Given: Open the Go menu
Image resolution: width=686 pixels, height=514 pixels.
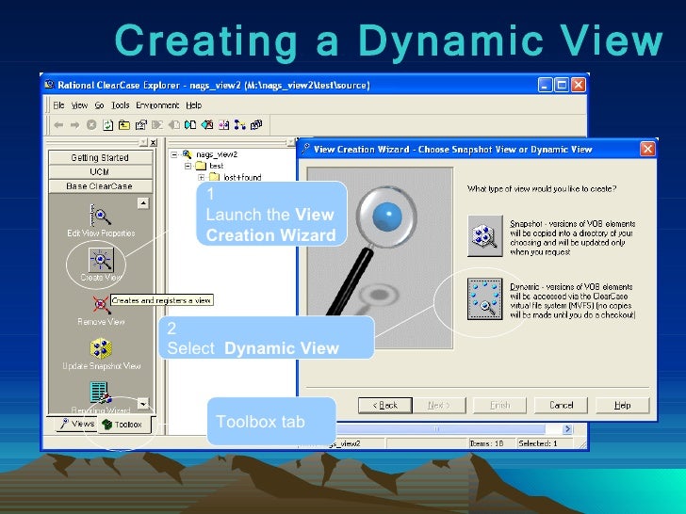Looking at the screenshot, I should point(99,105).
